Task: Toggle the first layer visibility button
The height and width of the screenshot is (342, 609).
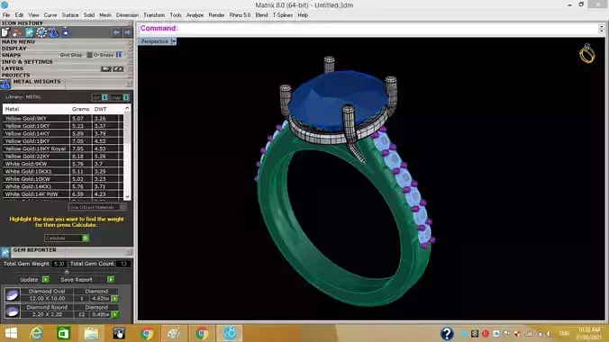Action: click(x=105, y=68)
